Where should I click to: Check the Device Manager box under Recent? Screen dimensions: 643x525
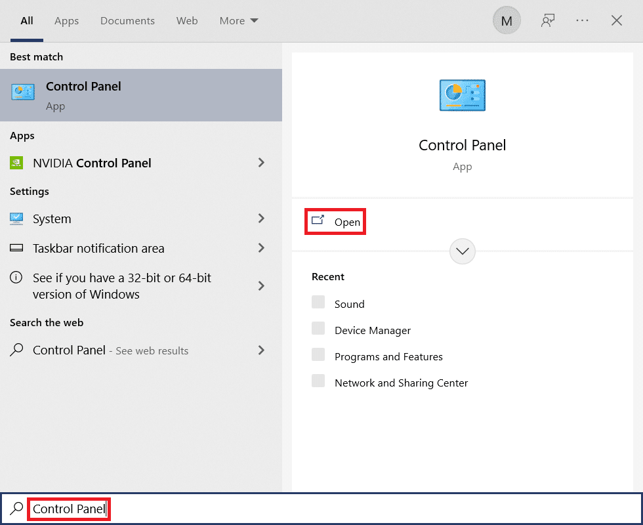coord(318,329)
